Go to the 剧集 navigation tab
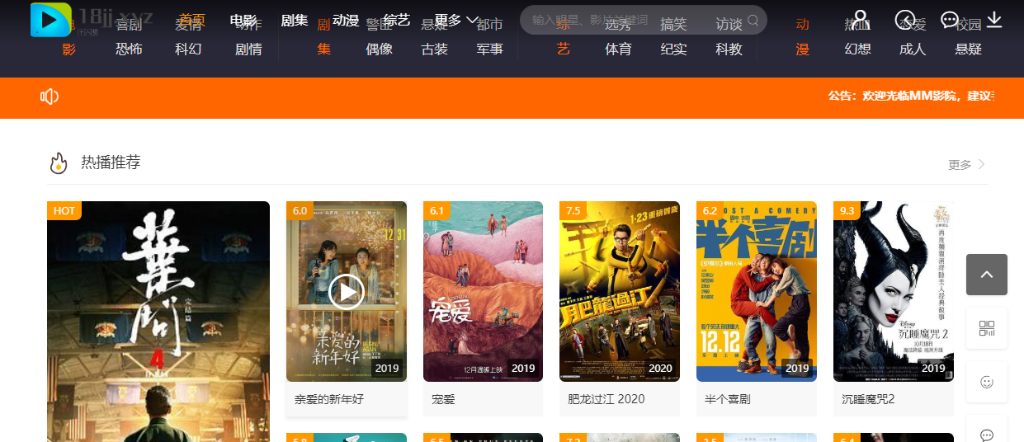 coord(295,20)
